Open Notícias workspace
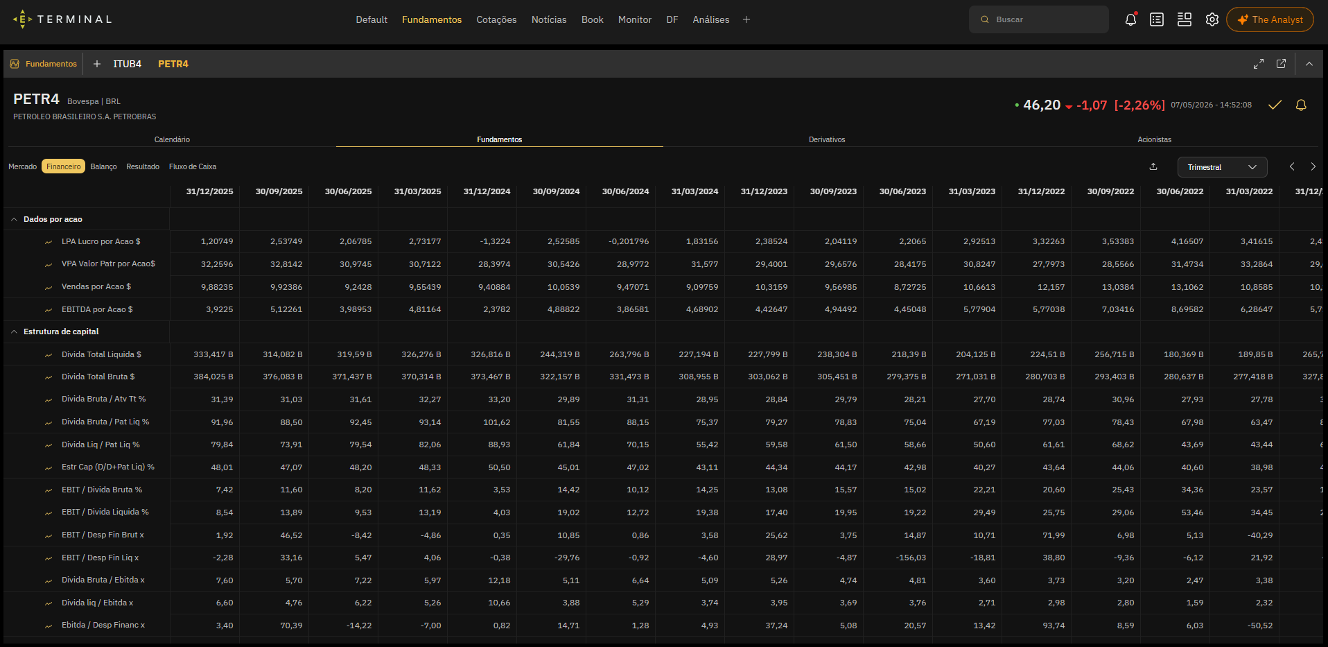The height and width of the screenshot is (647, 1328). (x=549, y=19)
